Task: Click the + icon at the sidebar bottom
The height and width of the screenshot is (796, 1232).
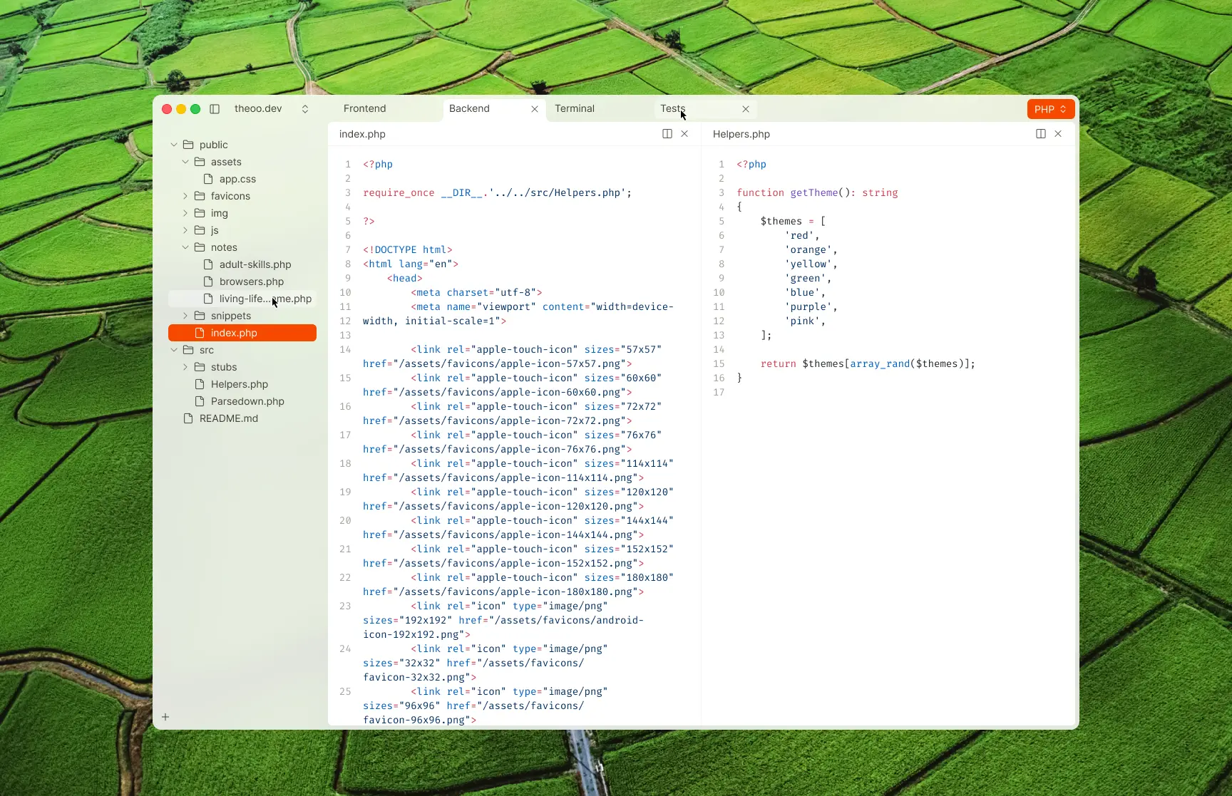Action: 165,717
